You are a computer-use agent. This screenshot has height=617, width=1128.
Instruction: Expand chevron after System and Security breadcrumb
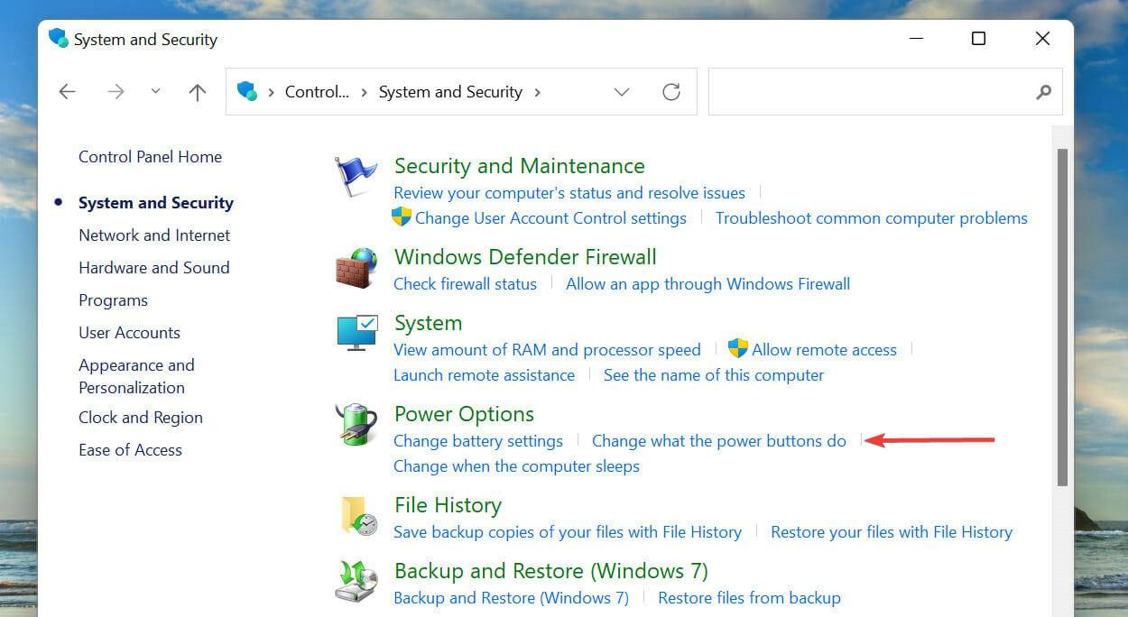tap(538, 92)
